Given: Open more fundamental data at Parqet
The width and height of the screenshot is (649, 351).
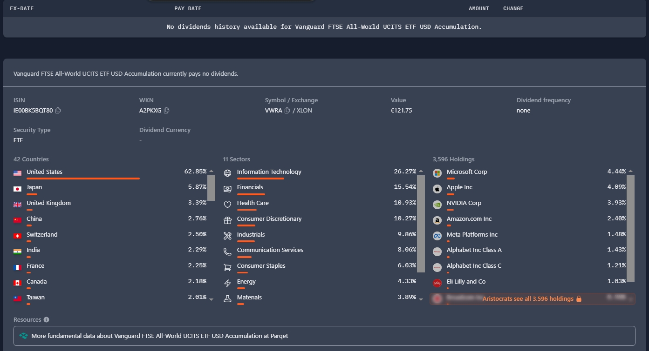Looking at the screenshot, I should 324,336.
